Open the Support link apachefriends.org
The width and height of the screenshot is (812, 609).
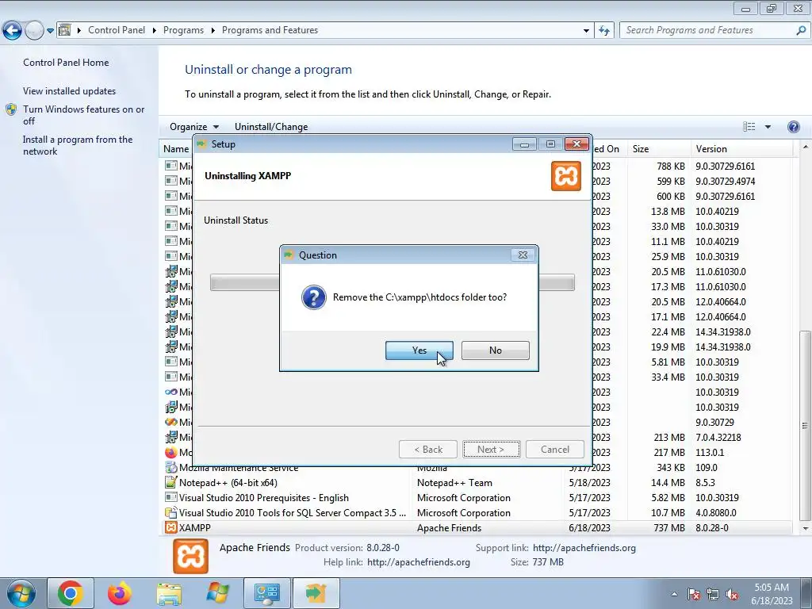point(584,548)
